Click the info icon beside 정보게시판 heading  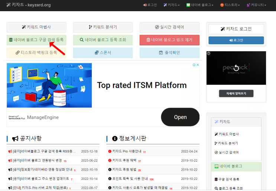[x=115, y=139]
